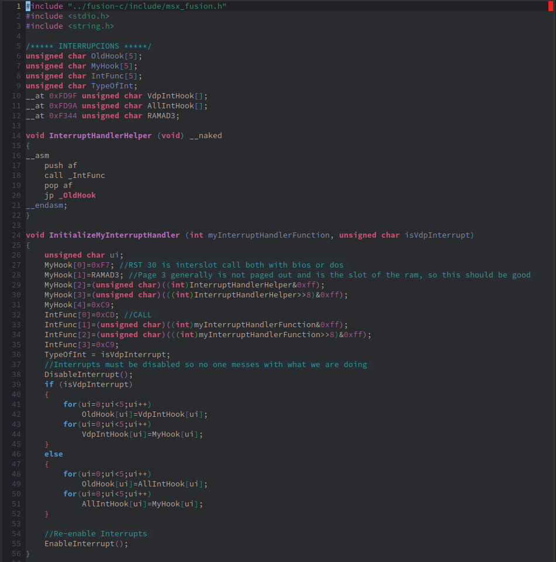Click the 0xFD9F address value
556x562 pixels.
pyautogui.click(x=63, y=96)
